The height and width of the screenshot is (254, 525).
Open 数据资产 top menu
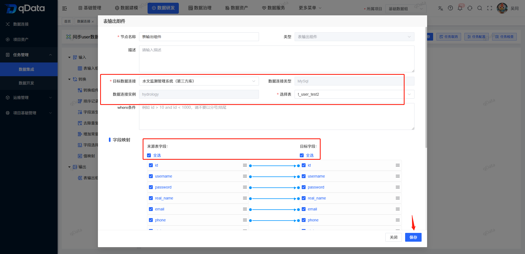coord(237,8)
